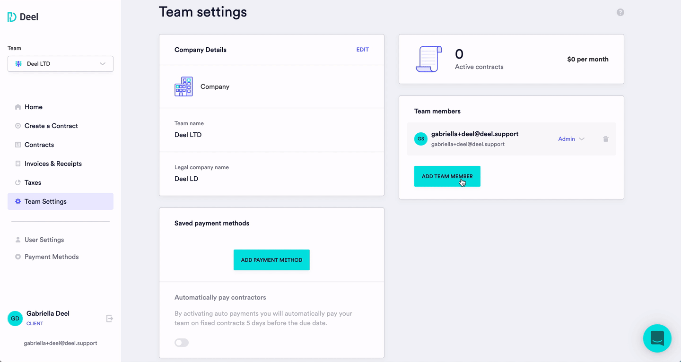
Task: Click the active contracts scroll icon
Action: (429, 59)
